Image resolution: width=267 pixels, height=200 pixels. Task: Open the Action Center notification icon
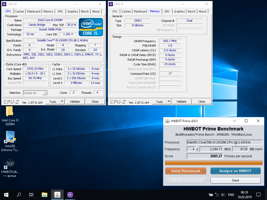point(258,195)
